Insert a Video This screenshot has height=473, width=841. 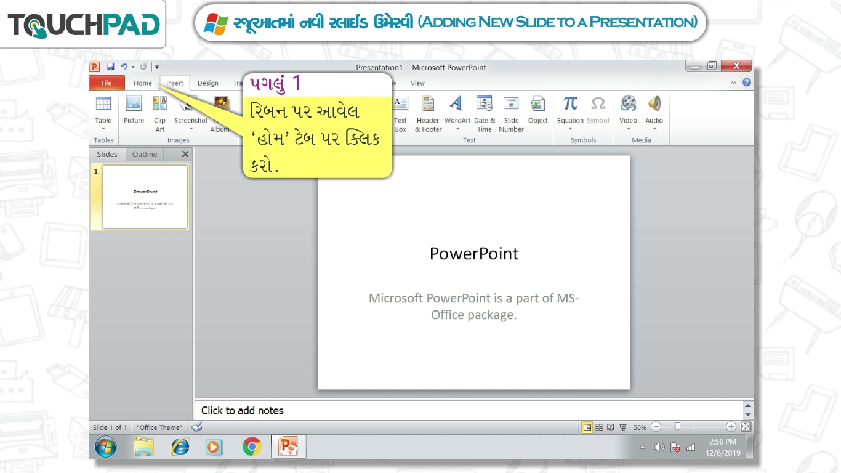tap(628, 113)
